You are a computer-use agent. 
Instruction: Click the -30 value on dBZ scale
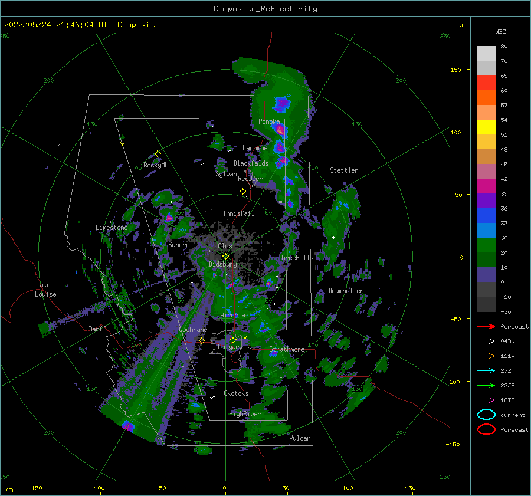(506, 311)
